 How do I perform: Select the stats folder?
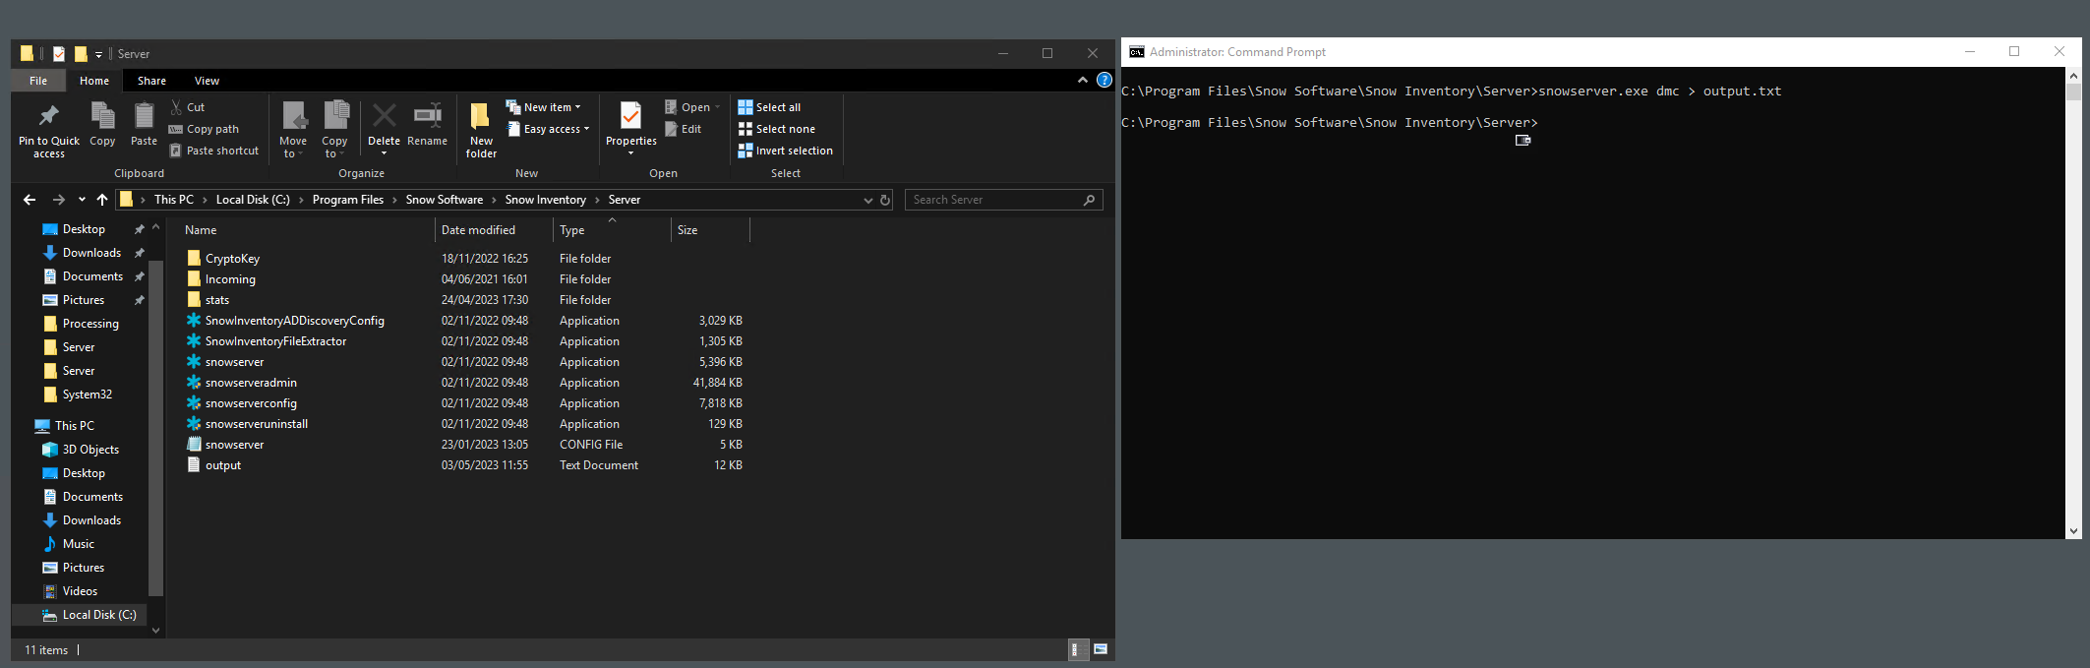coord(217,300)
